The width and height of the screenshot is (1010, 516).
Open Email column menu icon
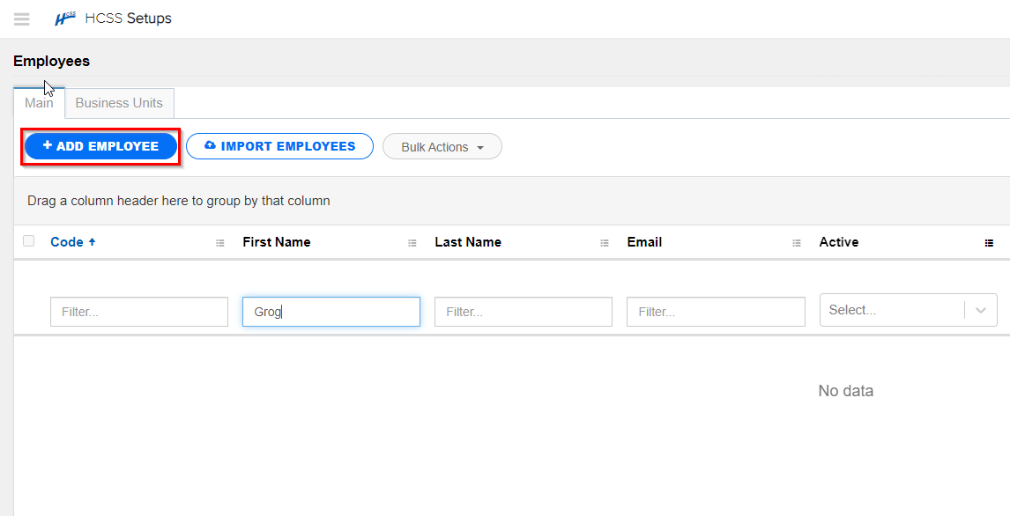tap(796, 242)
